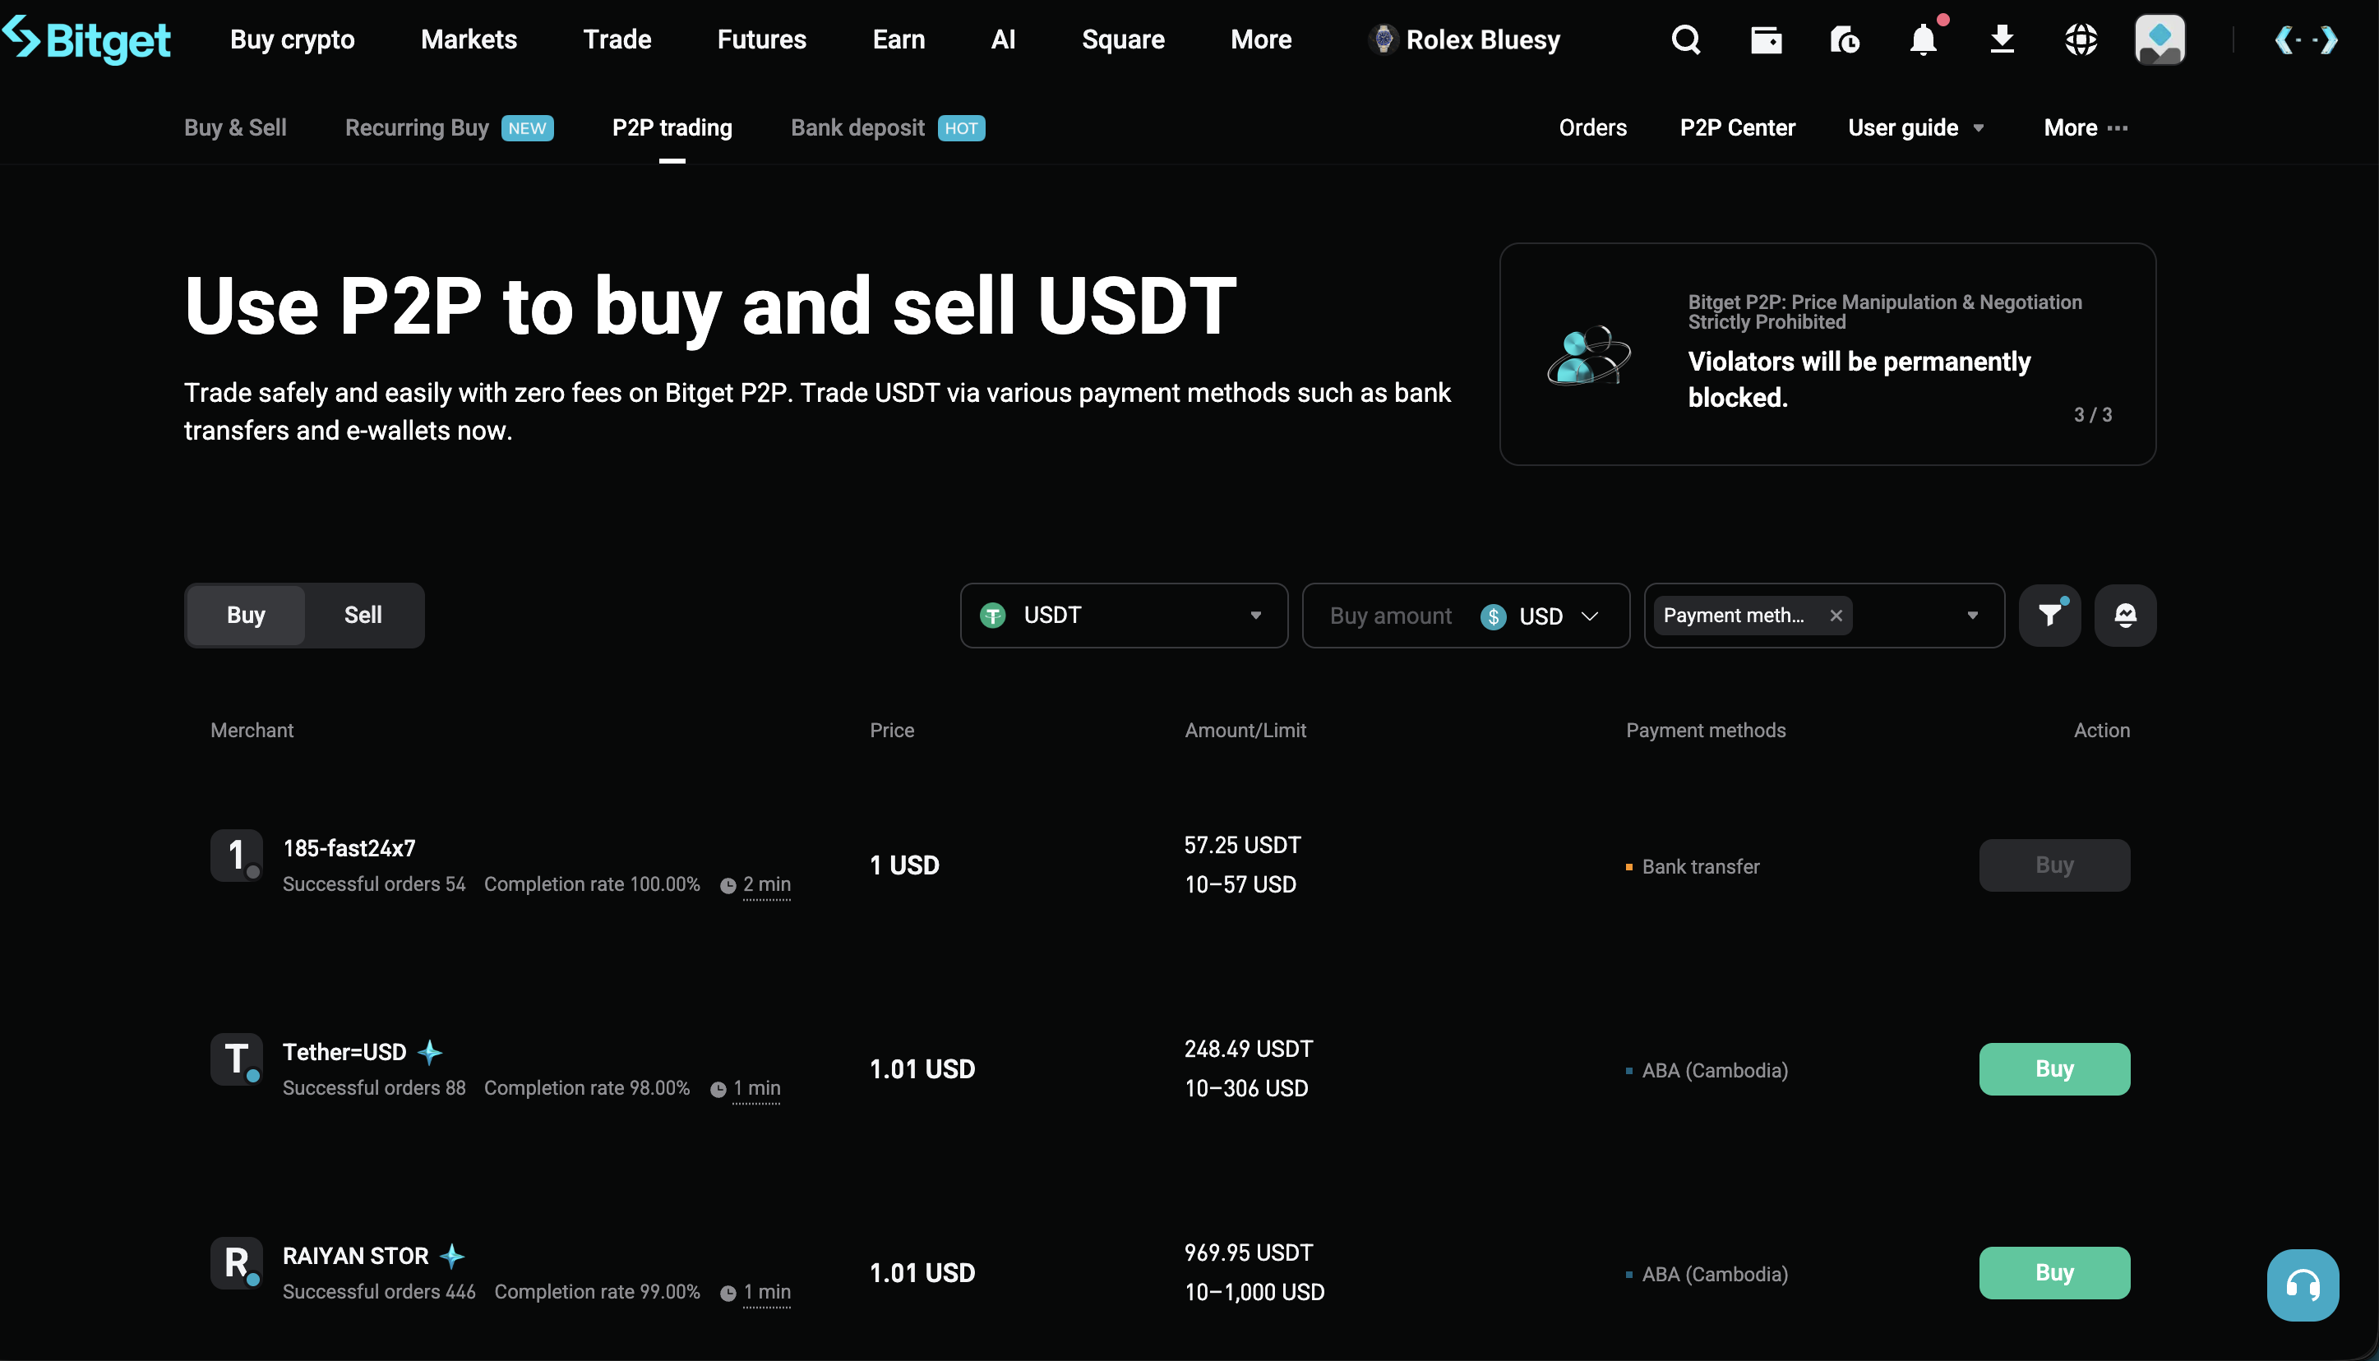Select the Sell side toggle

[363, 615]
